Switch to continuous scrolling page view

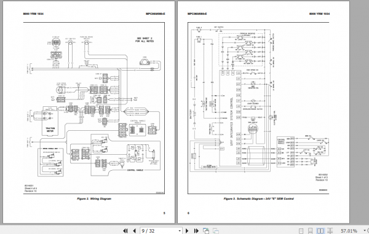coord(311,231)
